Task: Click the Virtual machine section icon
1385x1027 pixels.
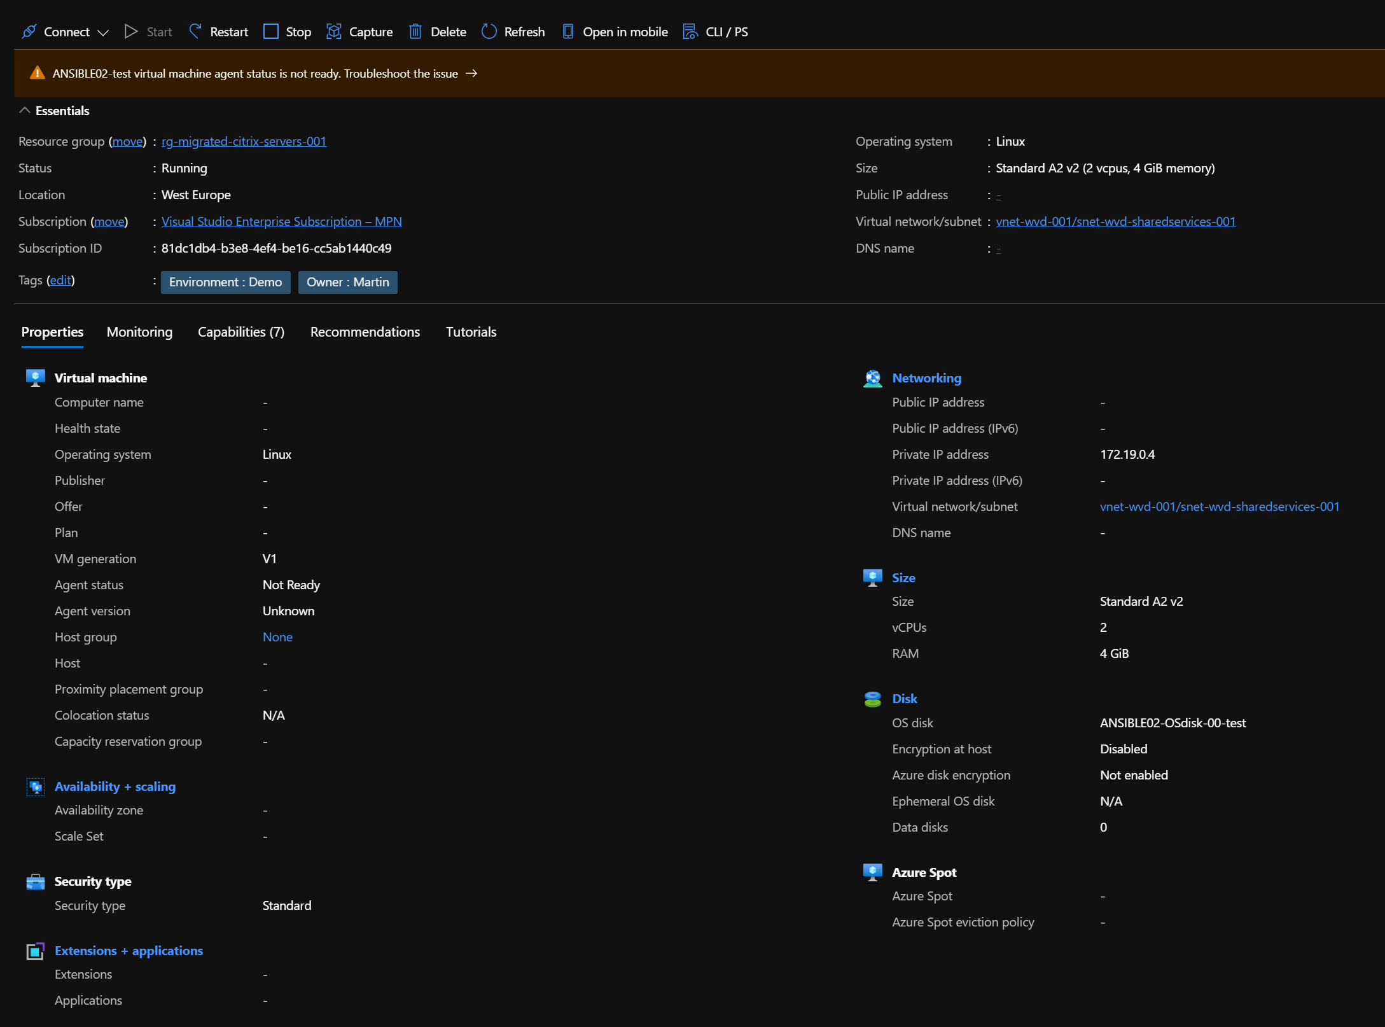Action: coord(36,378)
